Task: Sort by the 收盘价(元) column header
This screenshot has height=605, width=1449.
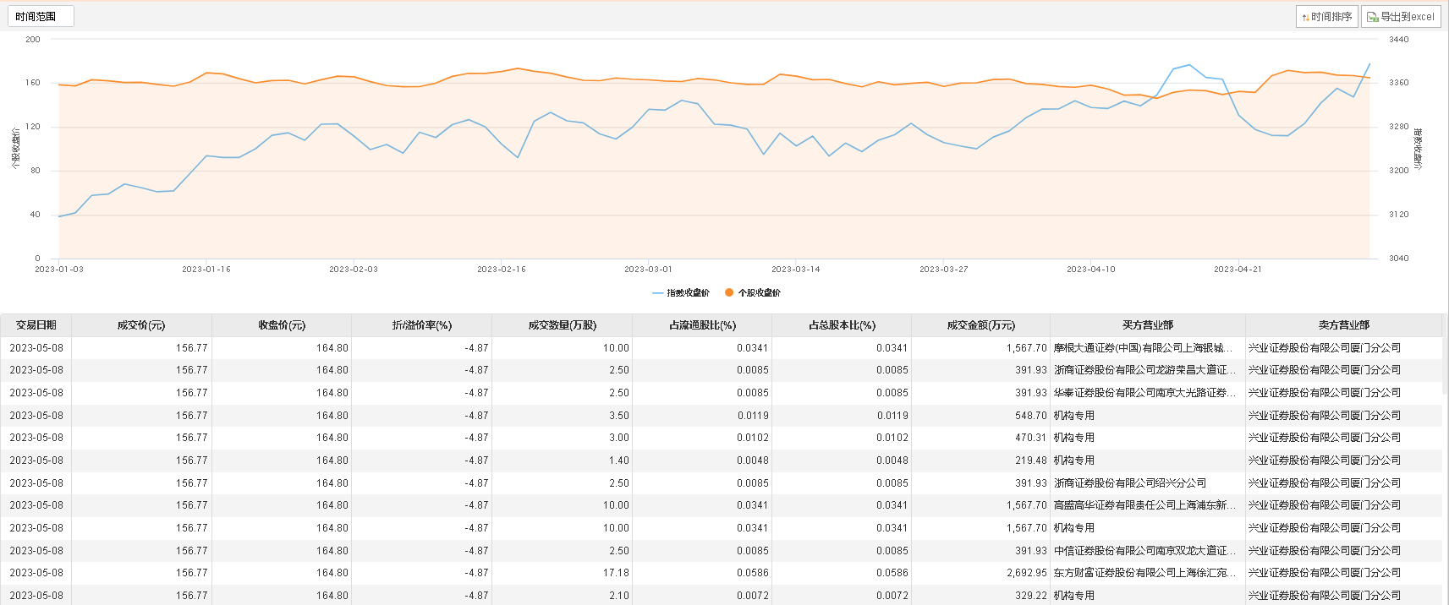Action: tap(282, 325)
